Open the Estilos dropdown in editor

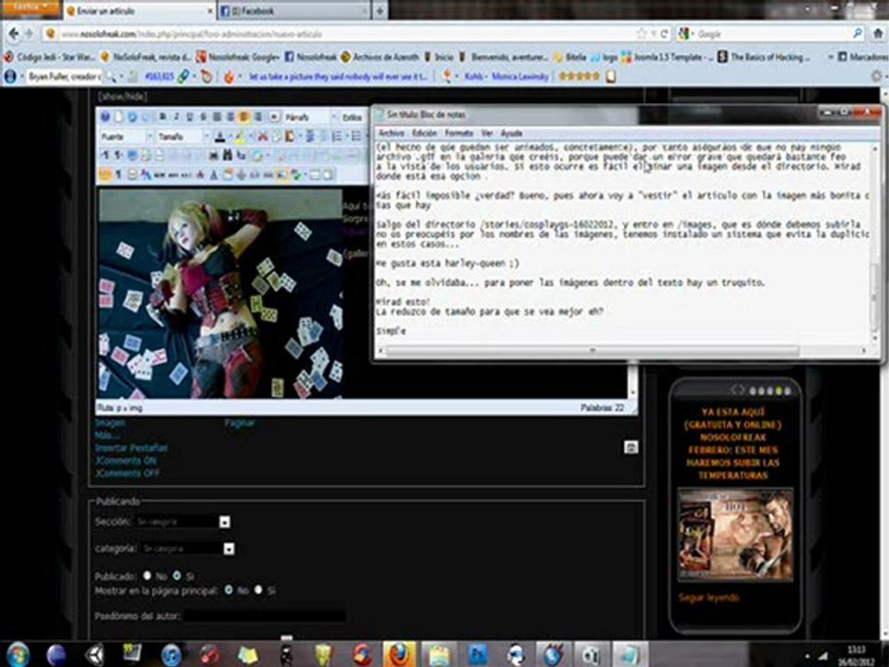coord(353,118)
